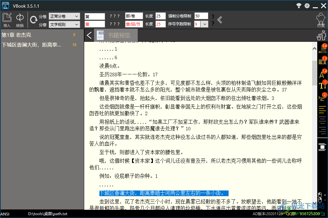Click the trash cleanup icon on the right sidebar
The image size is (328, 218).
[322, 147]
